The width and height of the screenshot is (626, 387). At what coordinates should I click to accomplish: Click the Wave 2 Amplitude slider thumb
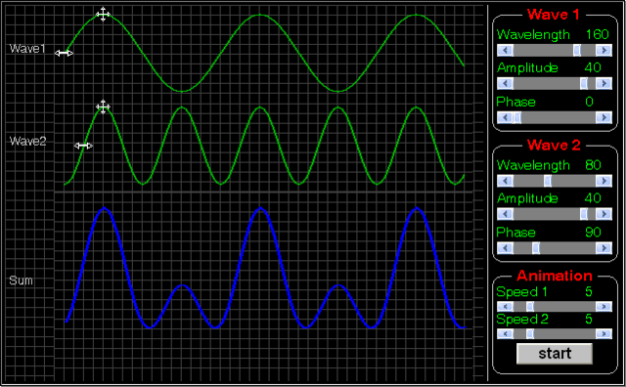(584, 214)
